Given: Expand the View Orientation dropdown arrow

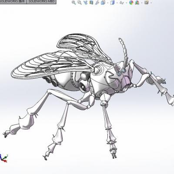Looking at the screenshot, I should [107, 3].
